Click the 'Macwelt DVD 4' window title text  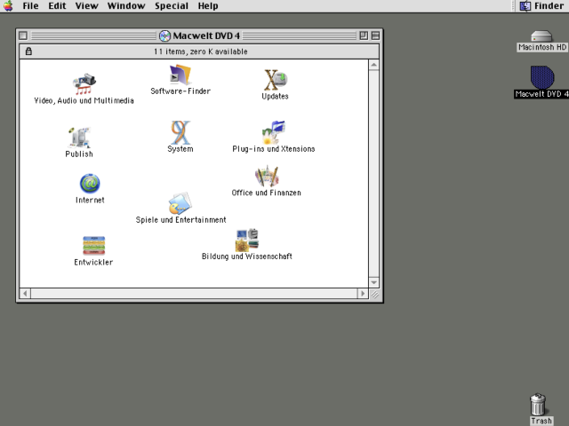[x=206, y=35]
